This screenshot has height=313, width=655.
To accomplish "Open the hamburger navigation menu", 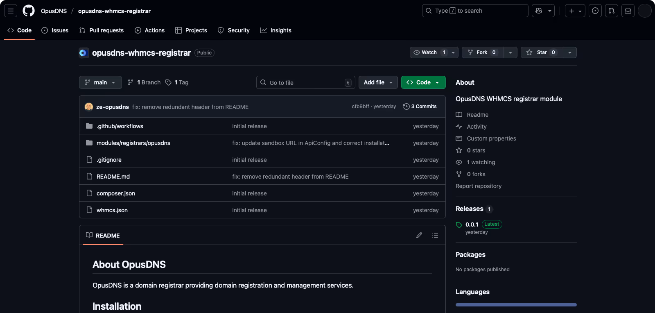I will coord(11,11).
